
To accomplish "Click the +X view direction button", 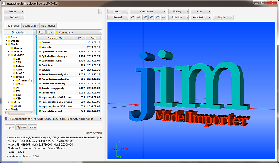I will (145, 17).
